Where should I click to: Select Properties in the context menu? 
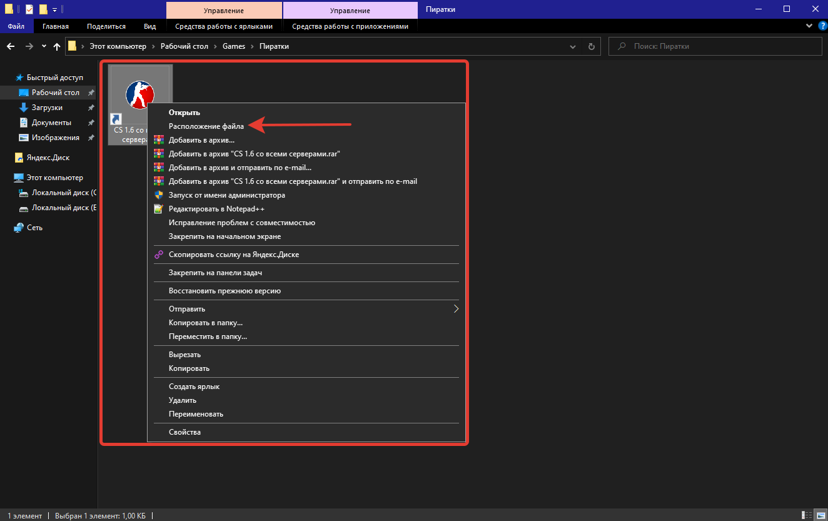tap(184, 432)
